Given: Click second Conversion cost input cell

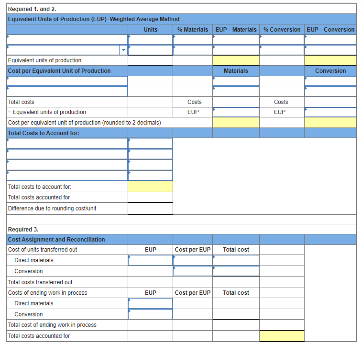Looking at the screenshot, I should pyautogui.click(x=330, y=92).
